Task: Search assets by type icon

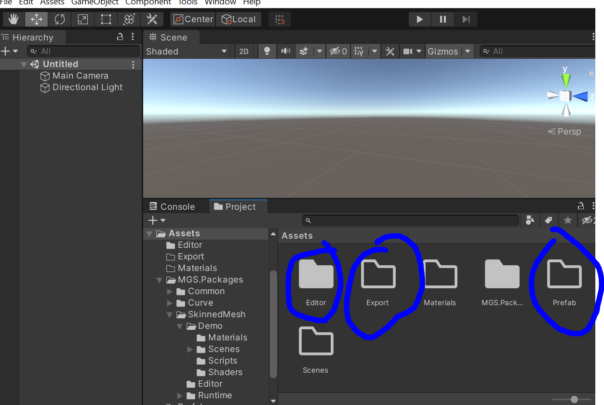Action: pos(530,220)
